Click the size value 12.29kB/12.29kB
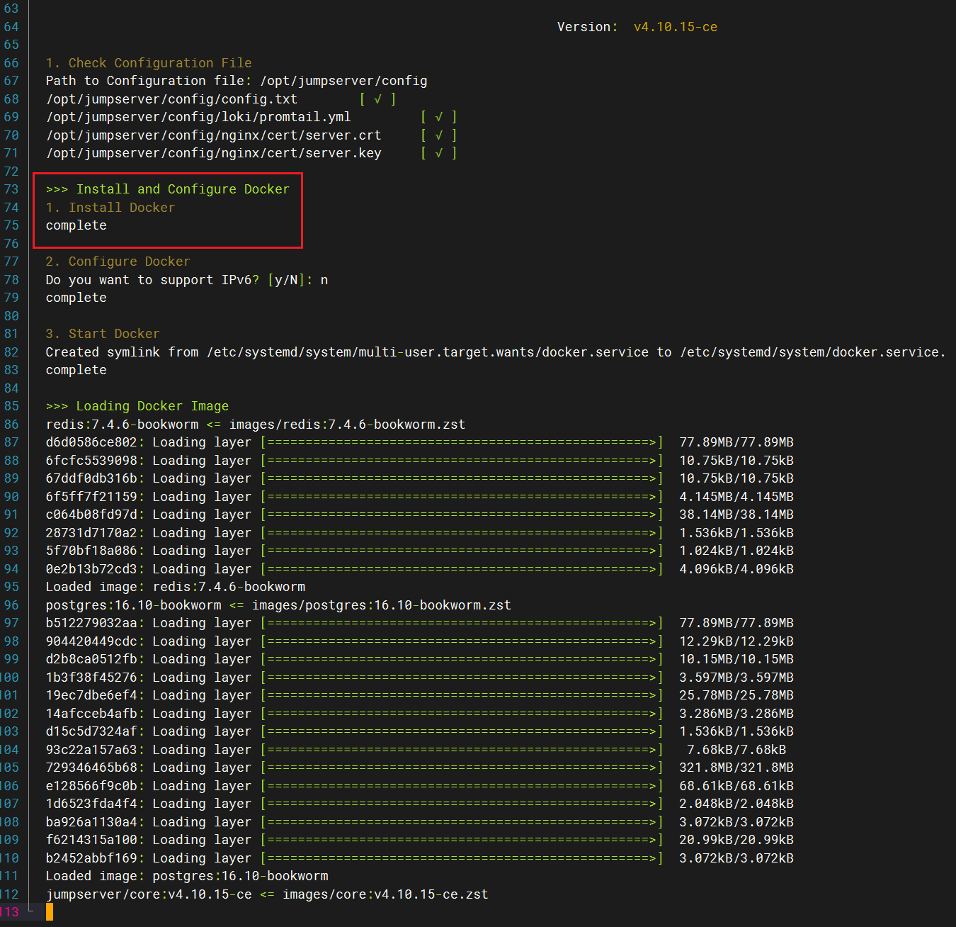 point(736,641)
